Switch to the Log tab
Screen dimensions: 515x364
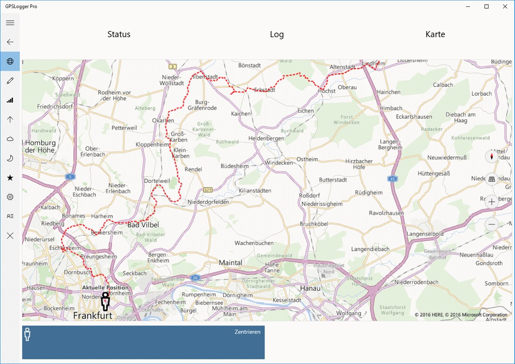[276, 34]
